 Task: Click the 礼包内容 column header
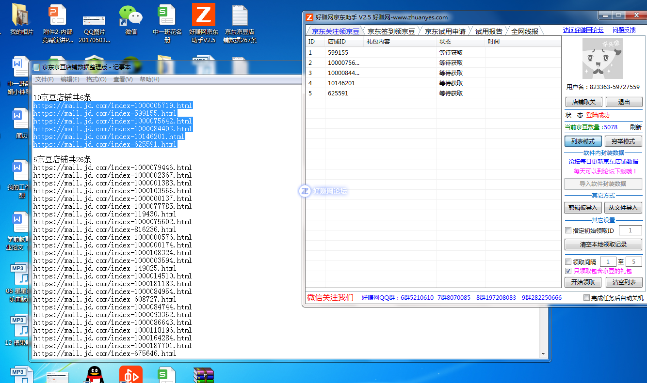click(x=400, y=42)
